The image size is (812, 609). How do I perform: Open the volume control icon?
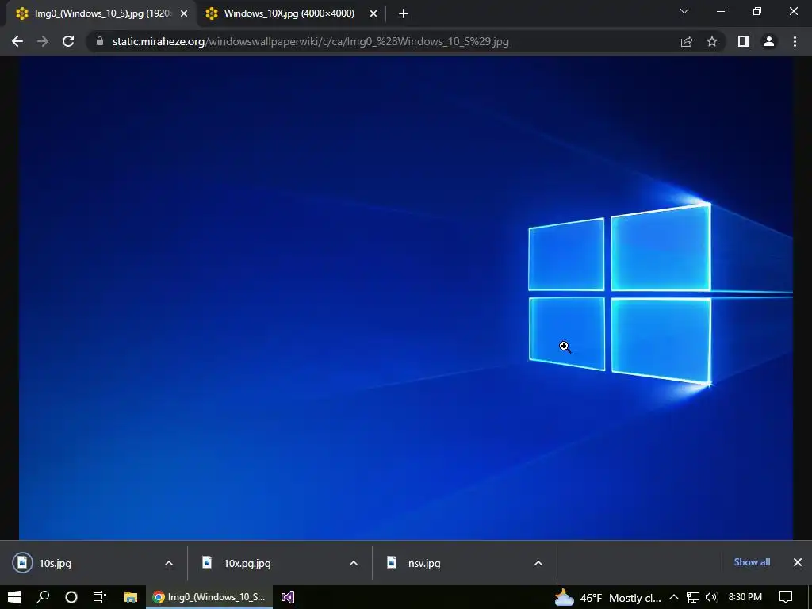[711, 597]
